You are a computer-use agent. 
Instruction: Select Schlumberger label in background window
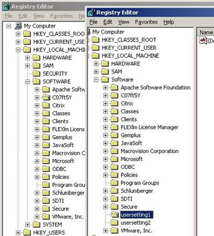tap(68, 193)
